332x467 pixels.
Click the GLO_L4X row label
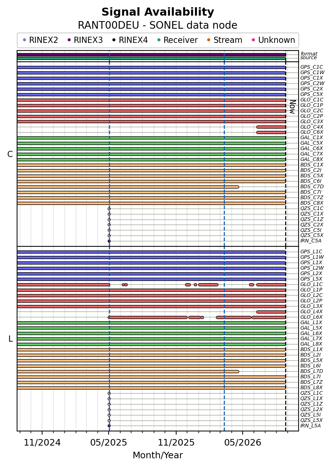pyautogui.click(x=311, y=312)
